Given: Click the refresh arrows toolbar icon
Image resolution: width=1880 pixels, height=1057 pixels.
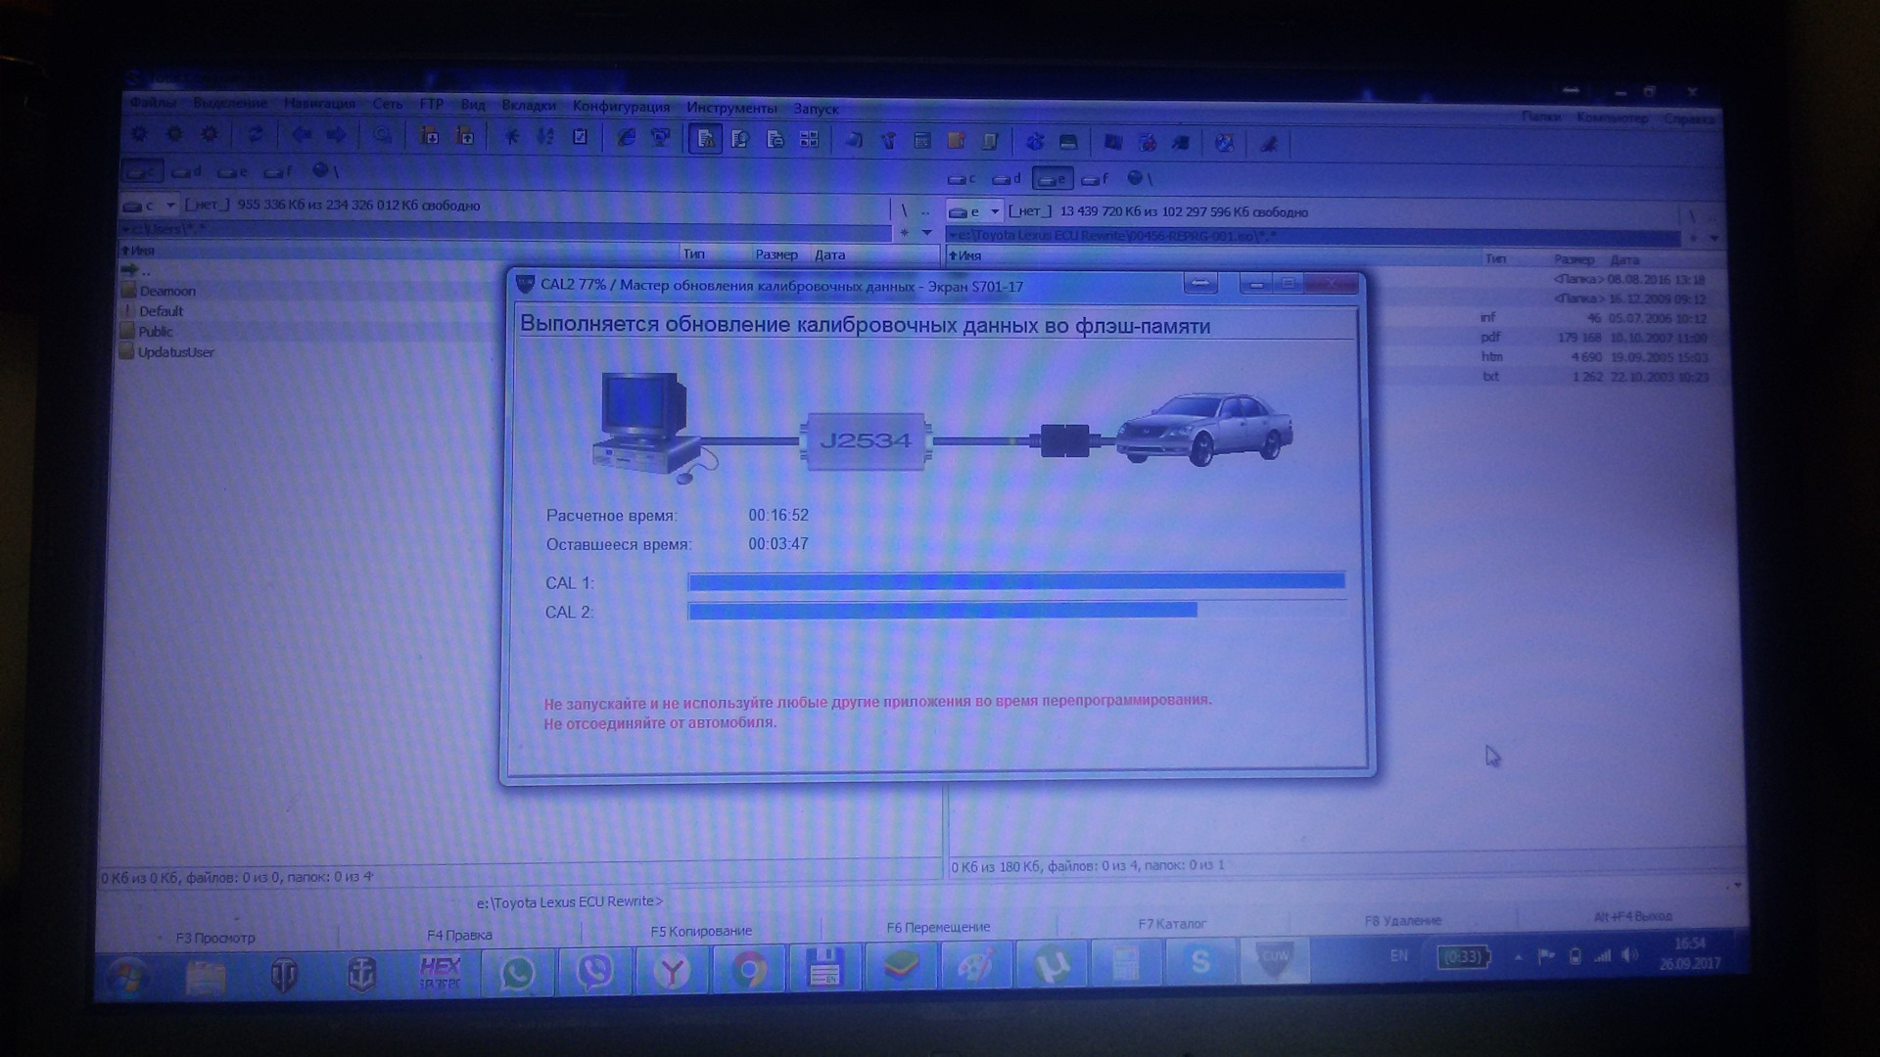Looking at the screenshot, I should pos(255,135).
